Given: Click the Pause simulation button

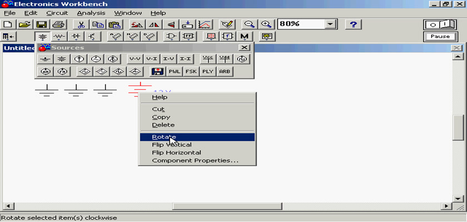Looking at the screenshot, I should (x=440, y=37).
